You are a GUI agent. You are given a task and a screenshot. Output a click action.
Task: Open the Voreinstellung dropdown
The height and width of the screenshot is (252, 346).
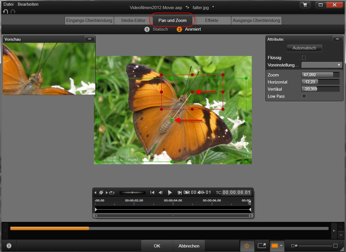(322, 65)
